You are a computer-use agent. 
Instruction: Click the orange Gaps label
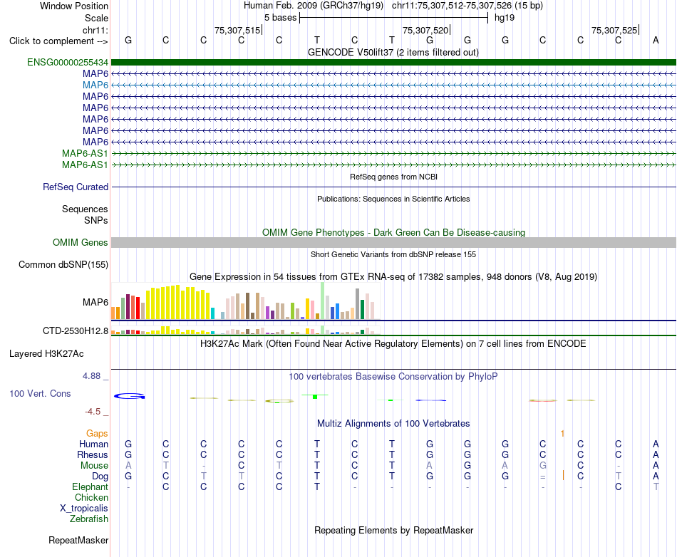coord(97,433)
